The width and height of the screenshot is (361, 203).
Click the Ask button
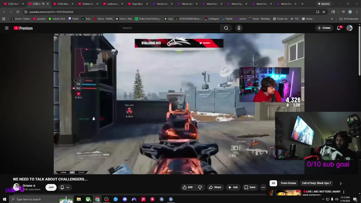[x=233, y=187]
